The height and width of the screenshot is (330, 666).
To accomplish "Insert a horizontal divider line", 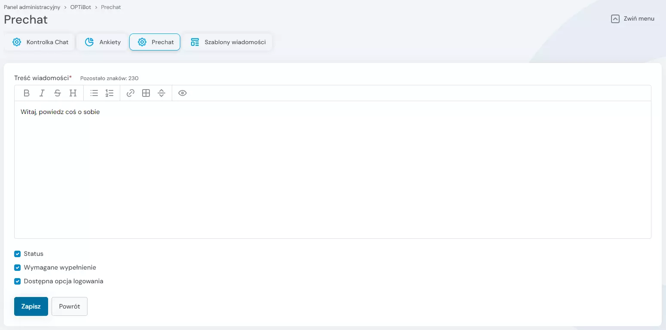I will point(161,93).
